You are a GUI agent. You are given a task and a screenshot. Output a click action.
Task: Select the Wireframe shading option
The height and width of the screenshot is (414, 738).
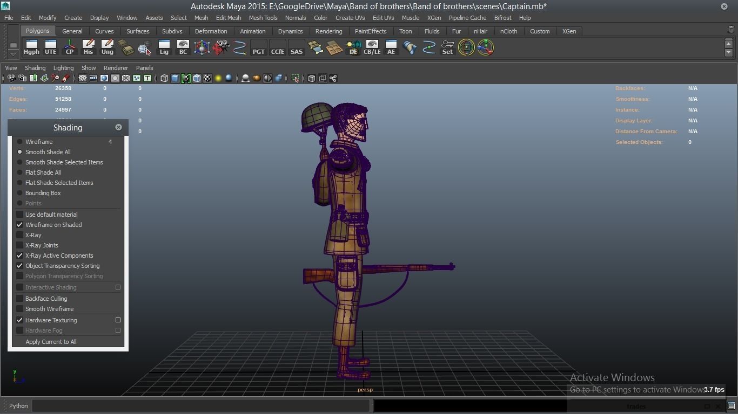tap(39, 142)
